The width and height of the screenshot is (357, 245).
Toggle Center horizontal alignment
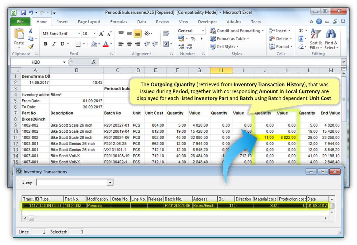[129, 44]
